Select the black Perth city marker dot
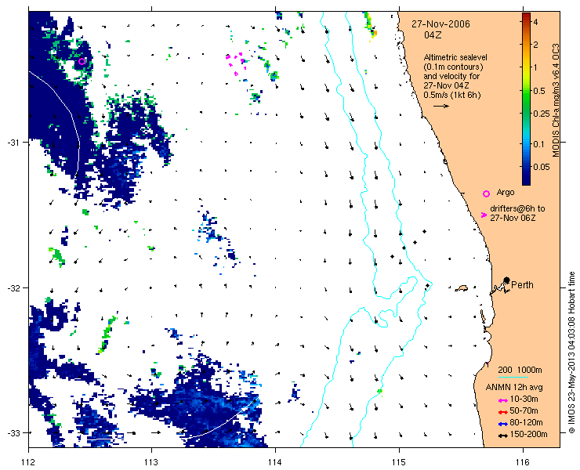This screenshot has height=470, width=580. 507,280
